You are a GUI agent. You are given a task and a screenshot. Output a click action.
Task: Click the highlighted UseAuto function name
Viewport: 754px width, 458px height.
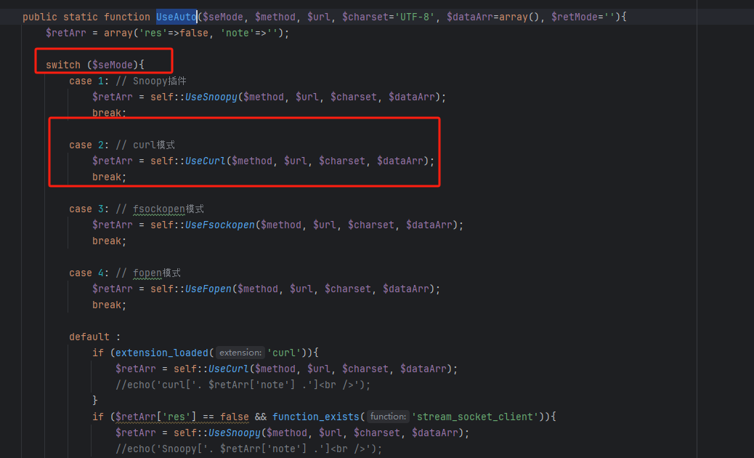[177, 17]
